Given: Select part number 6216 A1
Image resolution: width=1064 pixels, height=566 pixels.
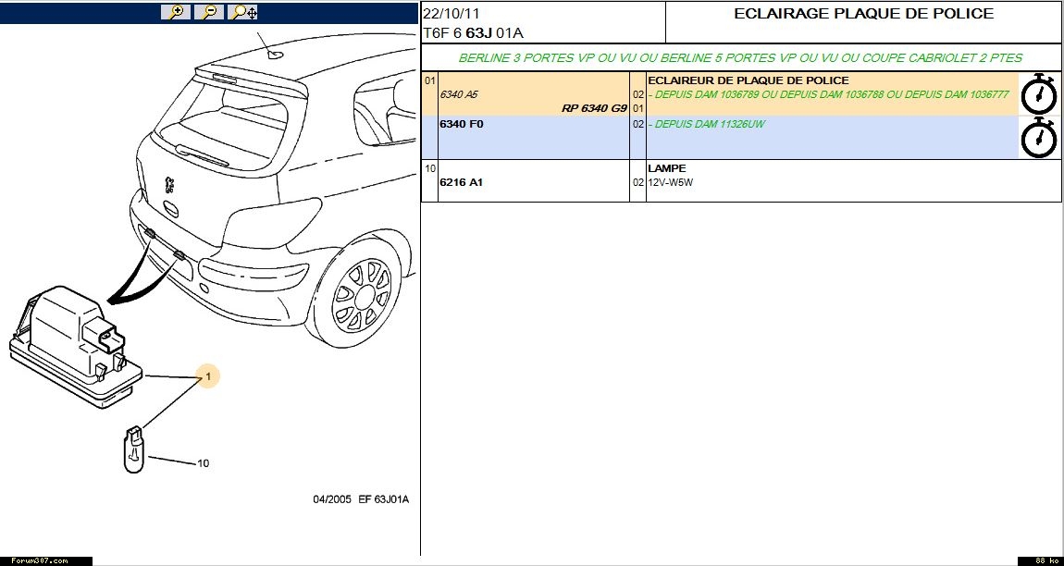Looking at the screenshot, I should (x=462, y=182).
